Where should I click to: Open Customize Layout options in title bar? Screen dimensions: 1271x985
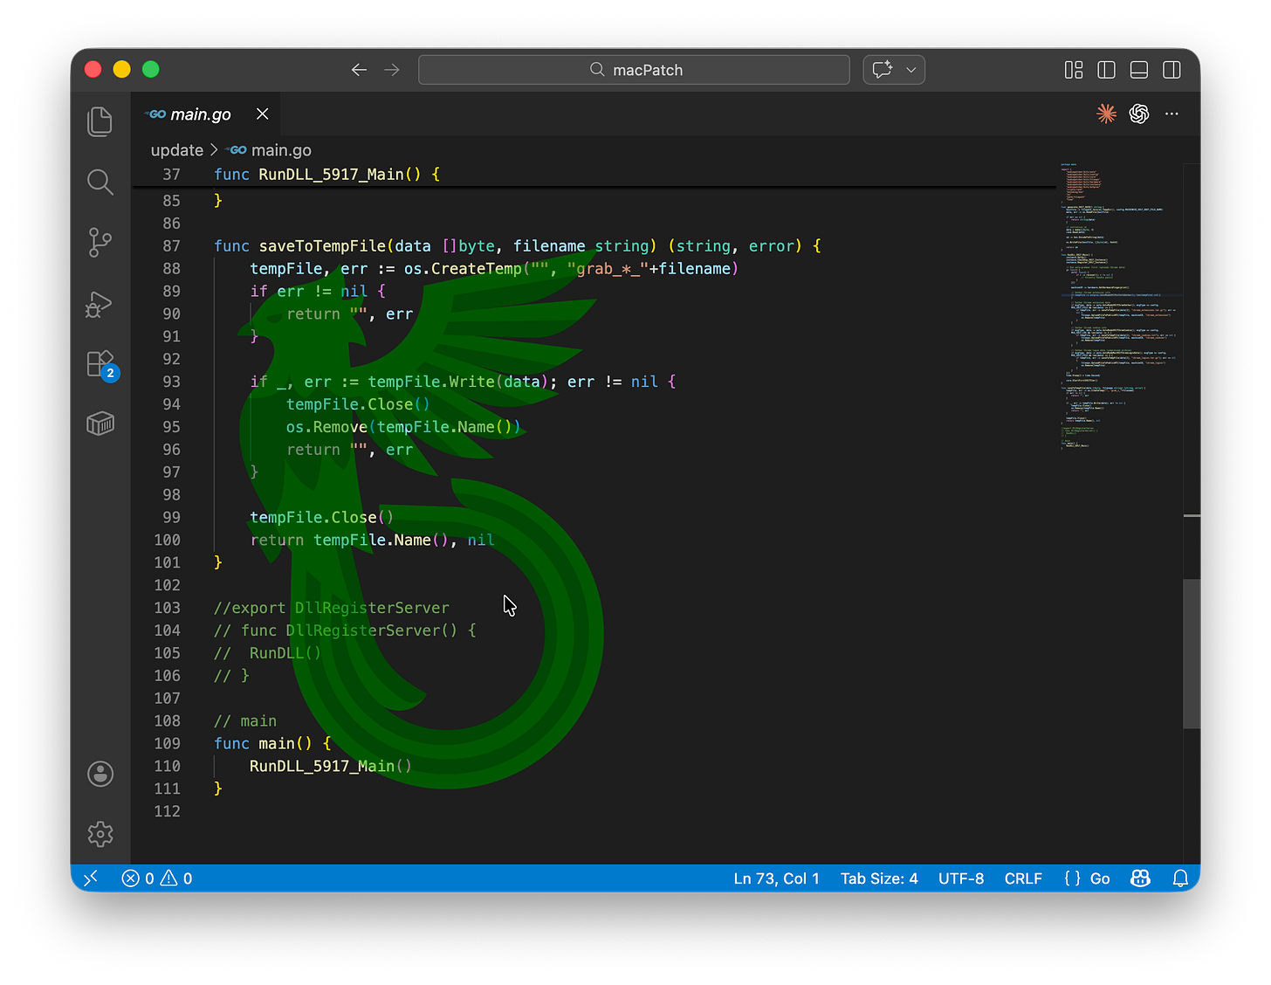[x=1074, y=70]
